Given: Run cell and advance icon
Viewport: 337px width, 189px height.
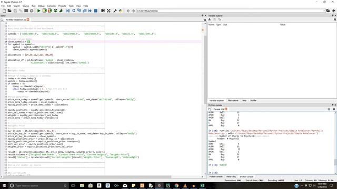Looking at the screenshot, I should point(50,10).
